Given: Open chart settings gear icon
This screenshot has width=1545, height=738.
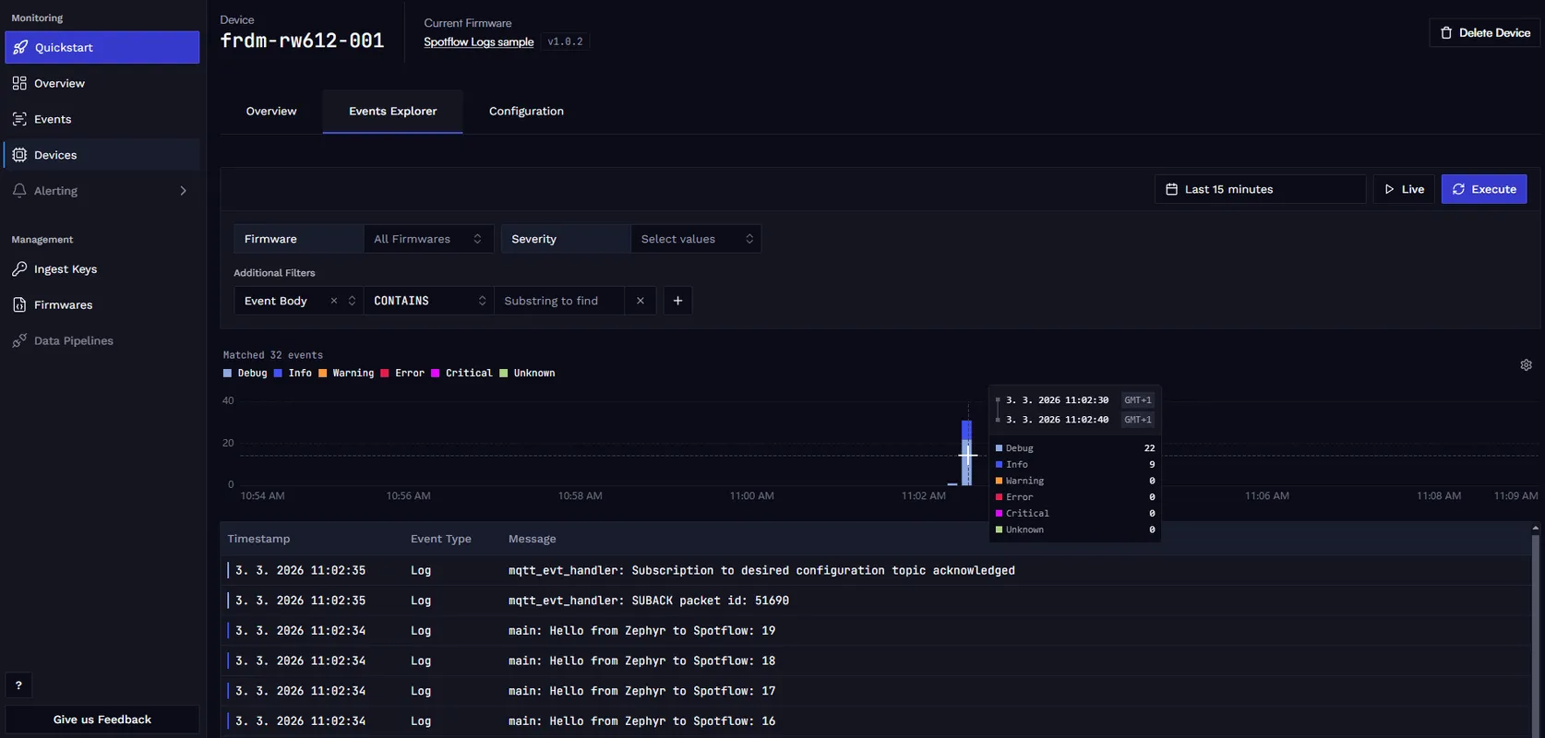Looking at the screenshot, I should click(1526, 365).
